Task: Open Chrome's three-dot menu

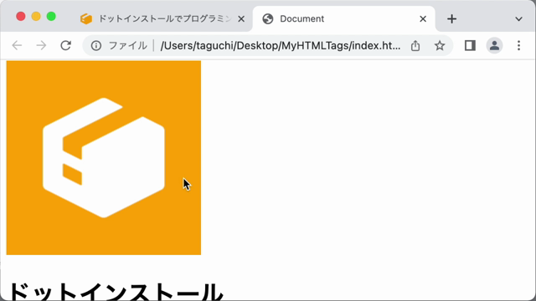Action: coord(518,45)
